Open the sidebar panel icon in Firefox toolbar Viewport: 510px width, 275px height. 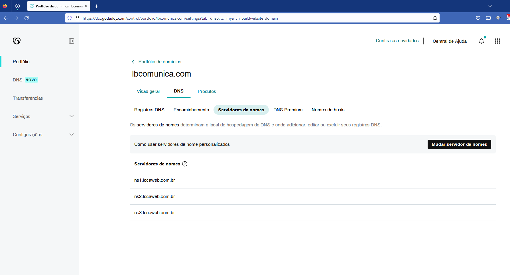pyautogui.click(x=488, y=18)
